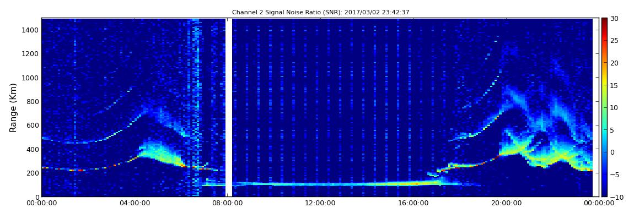Click the colorbar tick label '15'
634x224 pixels.
pyautogui.click(x=614, y=85)
